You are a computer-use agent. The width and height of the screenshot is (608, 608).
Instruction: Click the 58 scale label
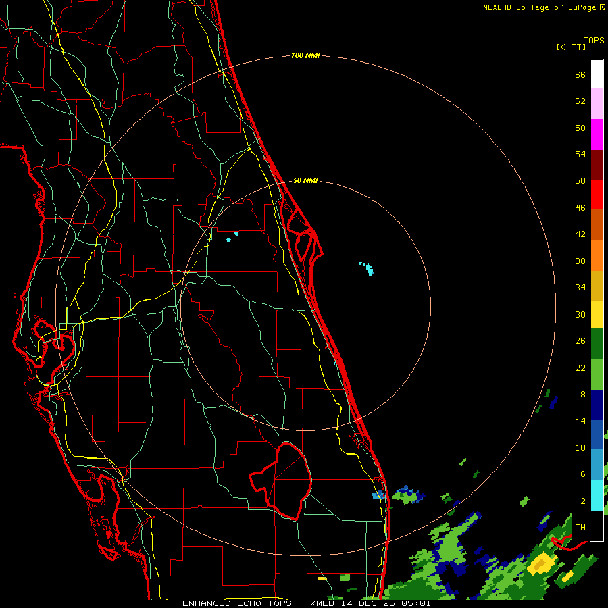pyautogui.click(x=580, y=128)
